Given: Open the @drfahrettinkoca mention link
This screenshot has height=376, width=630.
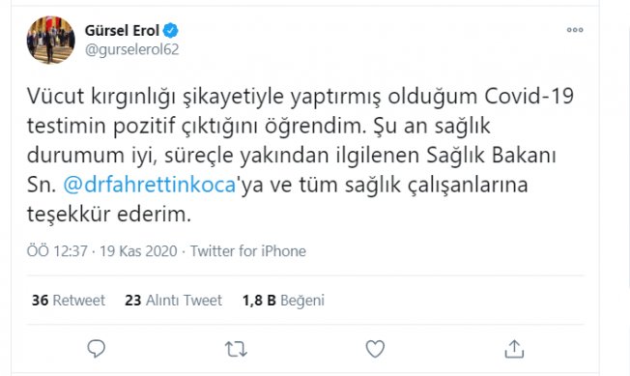Looking at the screenshot, I should coord(150,185).
